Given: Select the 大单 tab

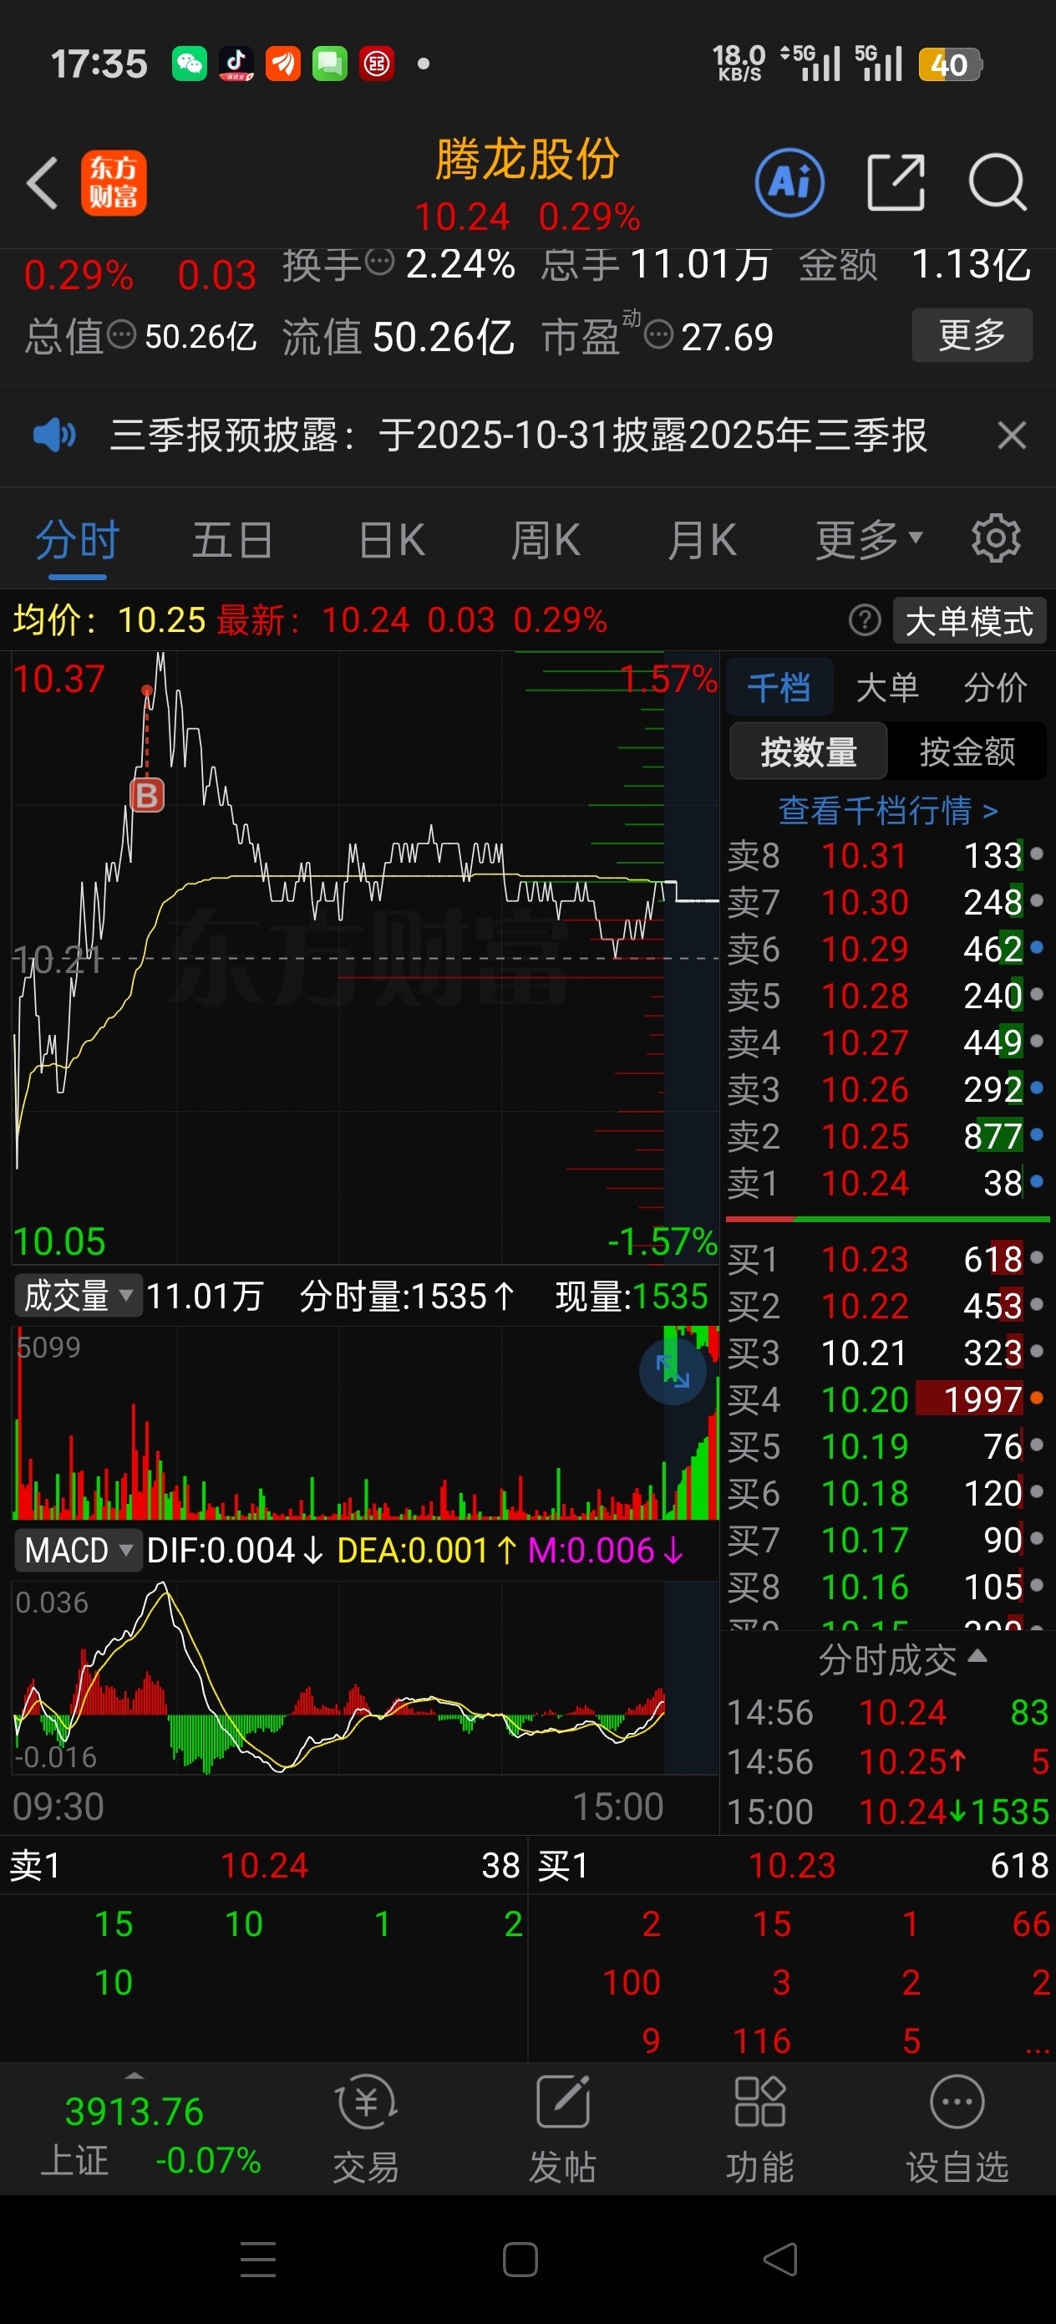Looking at the screenshot, I should pyautogui.click(x=886, y=687).
